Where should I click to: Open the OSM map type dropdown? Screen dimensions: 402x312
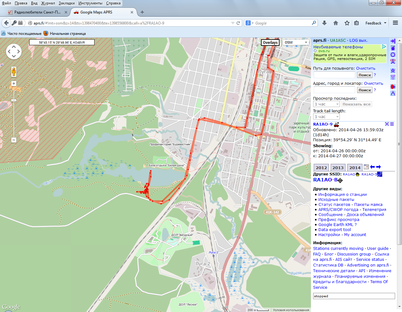click(296, 42)
